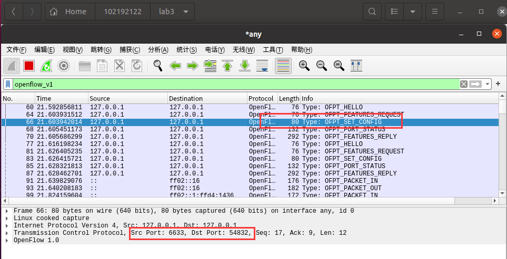Open recent display filters dropdown
The image size is (507, 259).
[x=488, y=85]
